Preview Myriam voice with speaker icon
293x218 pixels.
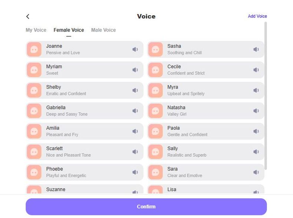click(135, 70)
